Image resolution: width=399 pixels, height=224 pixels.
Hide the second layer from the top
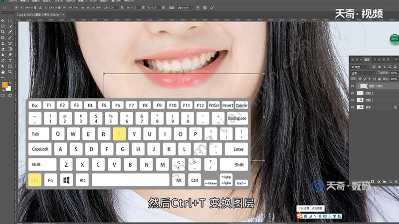pyautogui.click(x=353, y=93)
